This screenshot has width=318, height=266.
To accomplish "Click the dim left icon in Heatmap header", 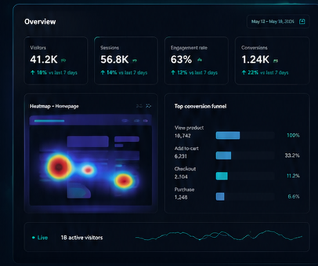I will click(x=139, y=106).
